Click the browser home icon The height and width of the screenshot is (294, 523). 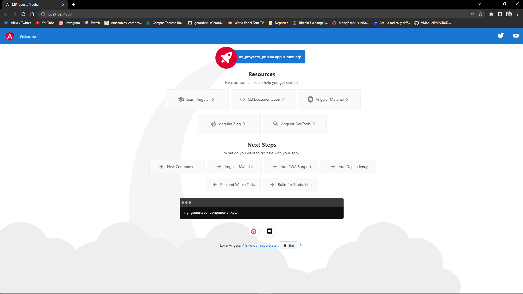click(32, 14)
